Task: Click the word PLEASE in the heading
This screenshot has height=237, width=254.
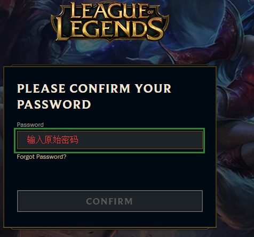Action: [x=41, y=88]
